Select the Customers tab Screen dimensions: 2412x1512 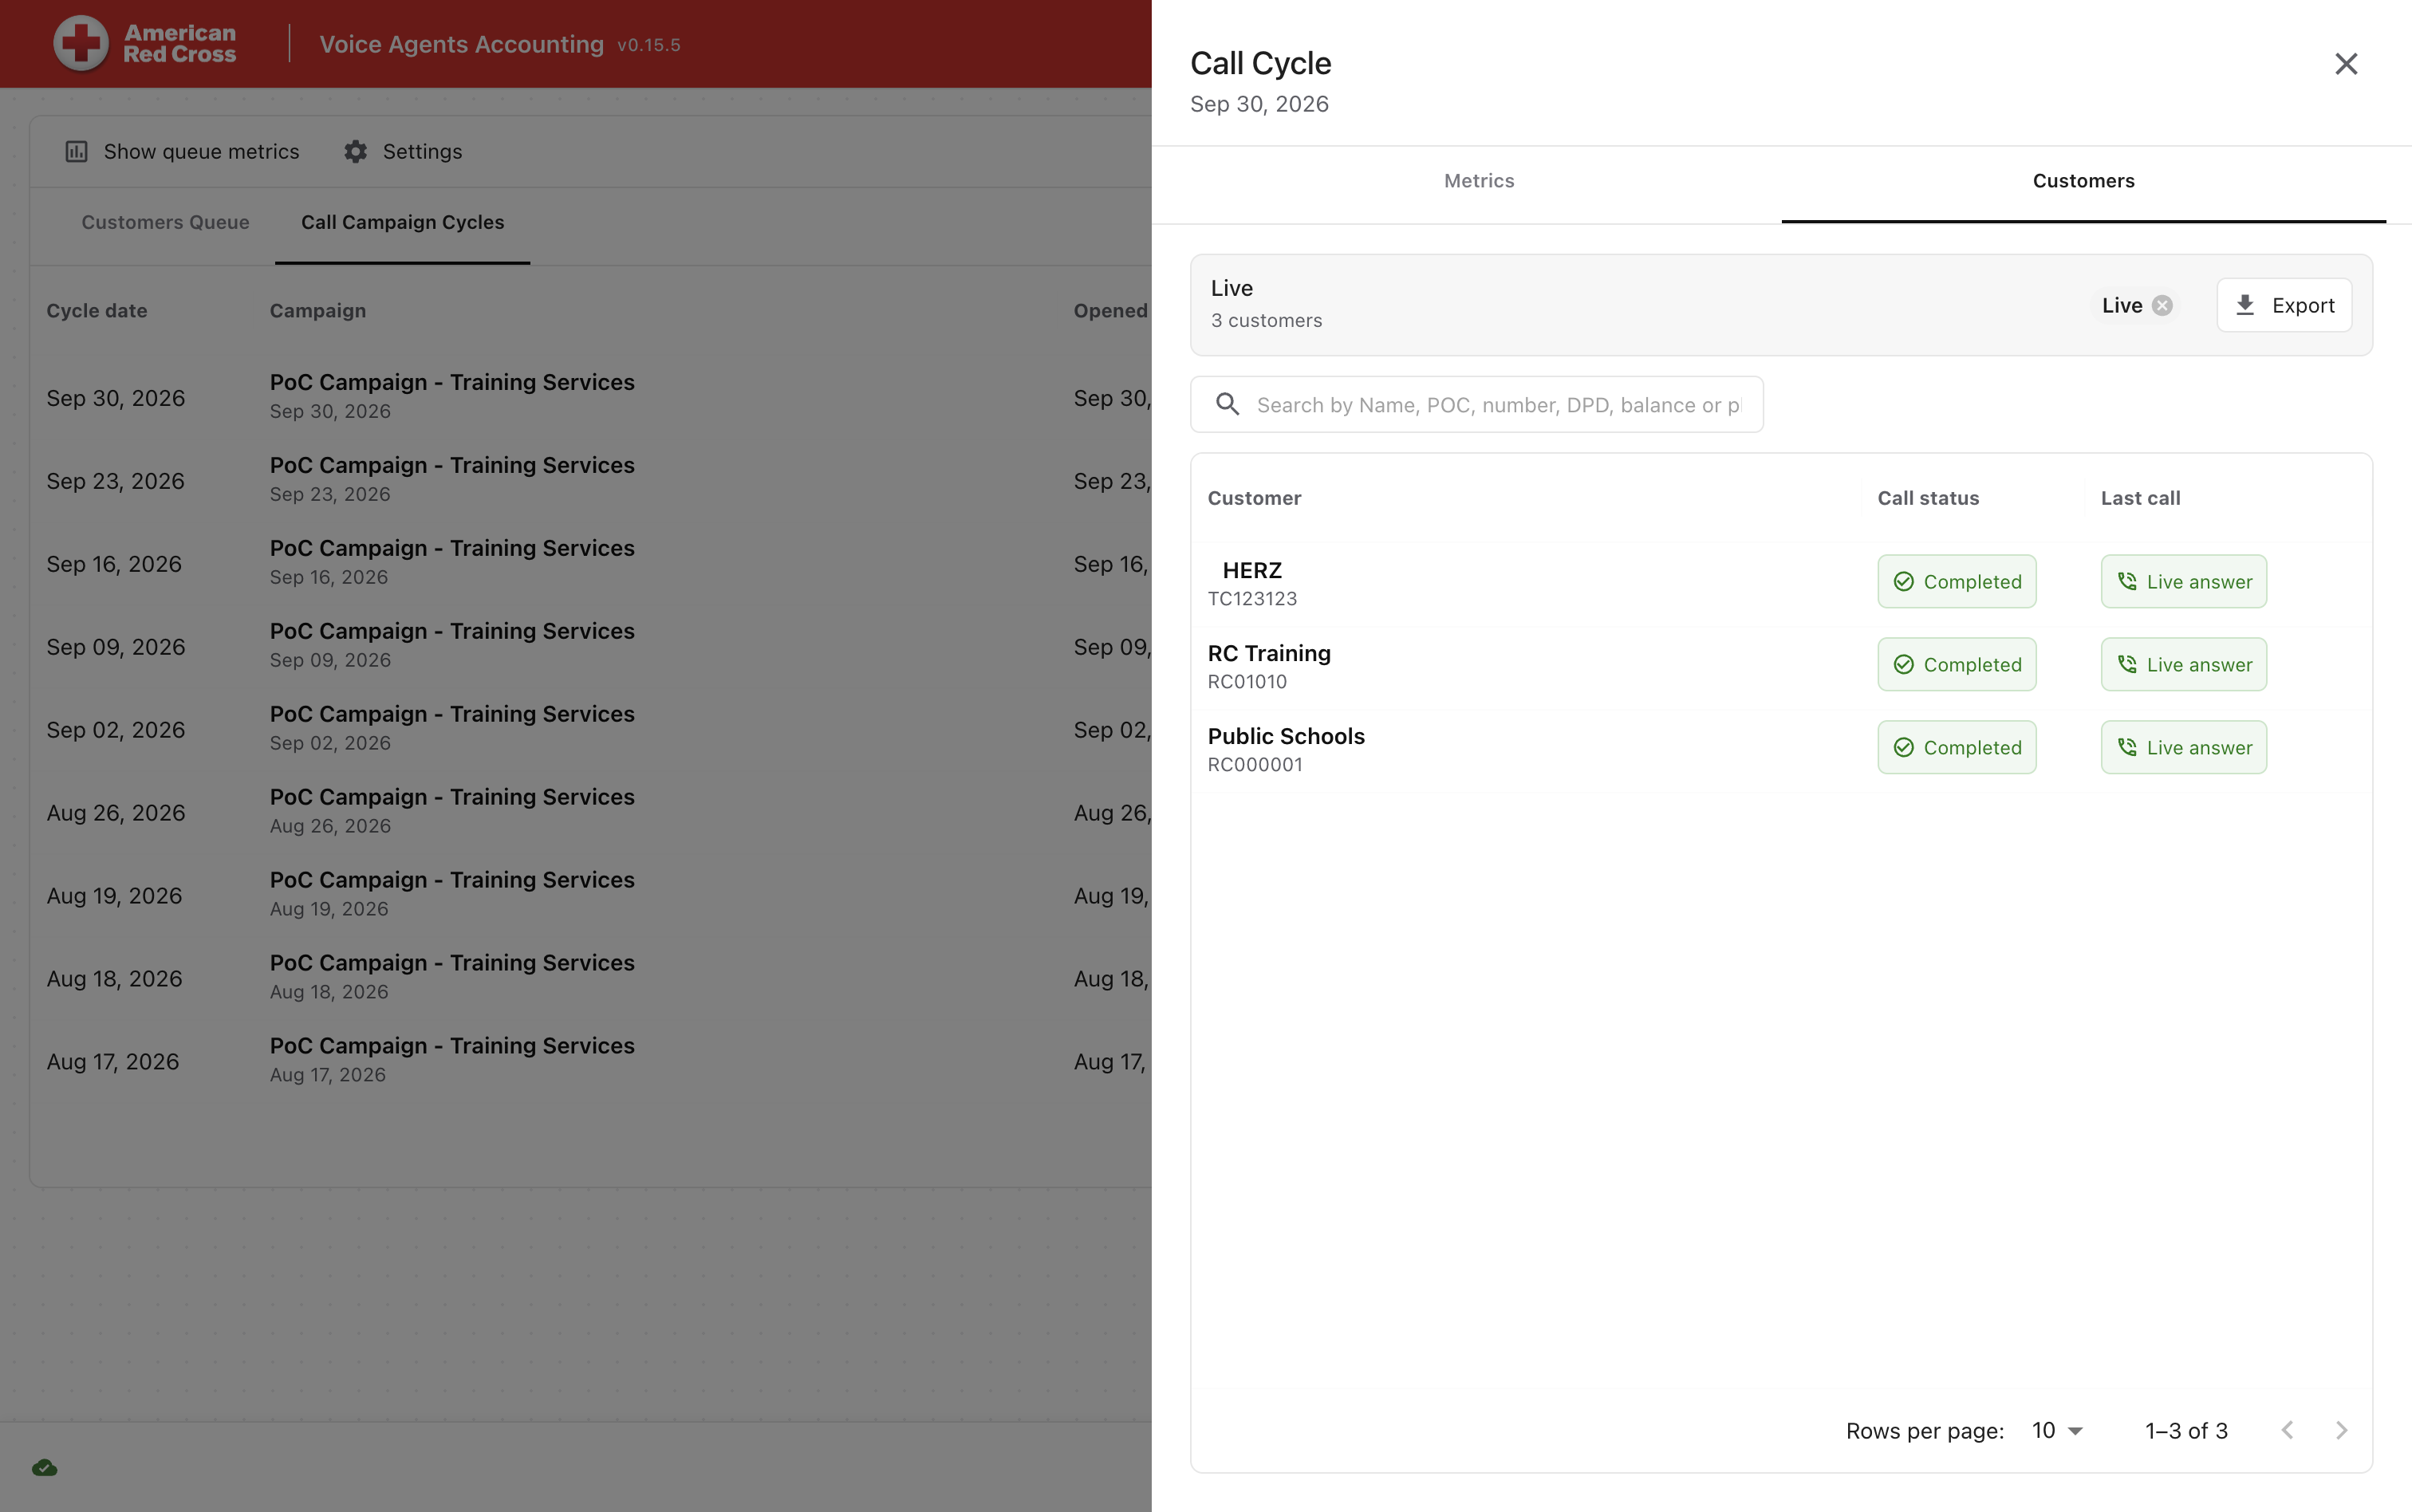(x=2083, y=181)
